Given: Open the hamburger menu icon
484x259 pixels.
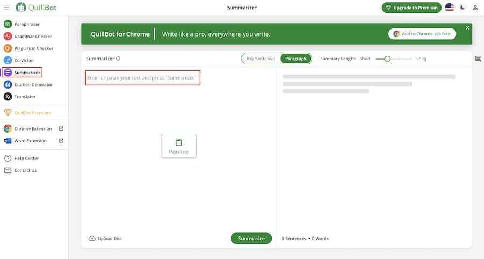Looking at the screenshot, I should point(6,8).
